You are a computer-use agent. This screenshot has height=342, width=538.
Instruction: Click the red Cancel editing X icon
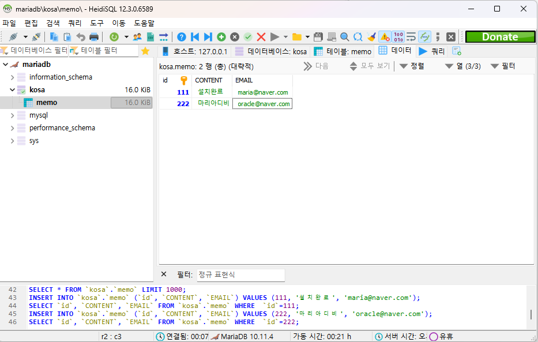(x=261, y=37)
